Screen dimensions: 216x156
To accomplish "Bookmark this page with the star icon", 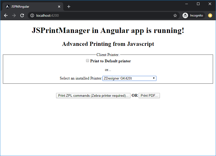I will 175,15.
